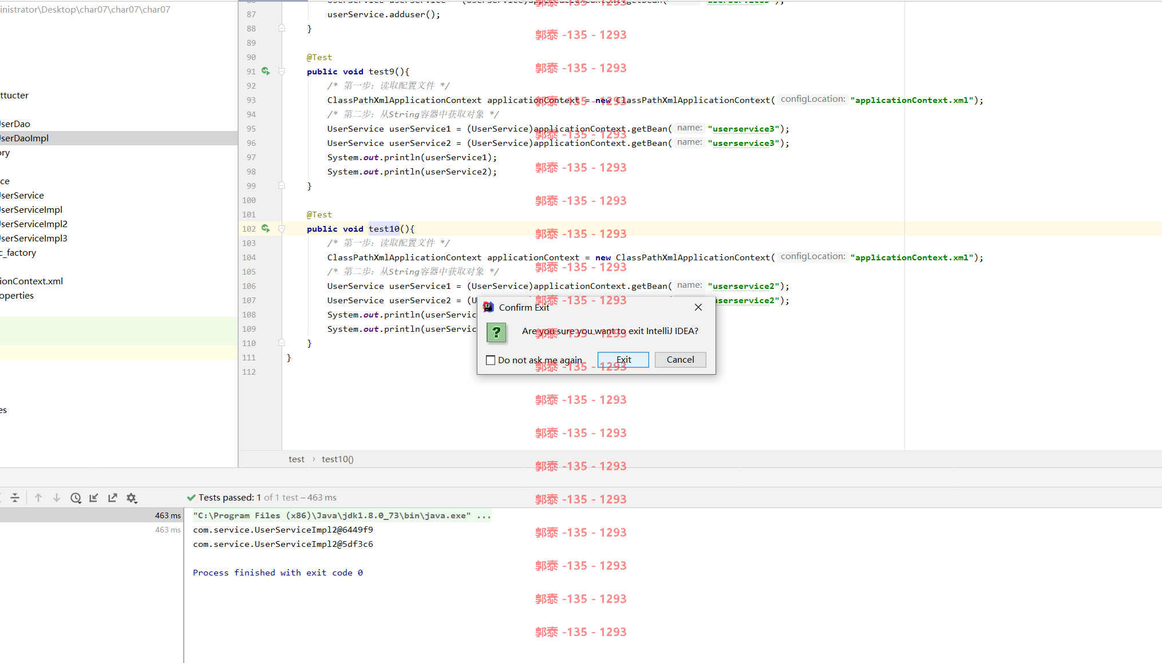This screenshot has width=1162, height=663.
Task: Click 'Process finished with exit code 0' text
Action: tap(278, 573)
